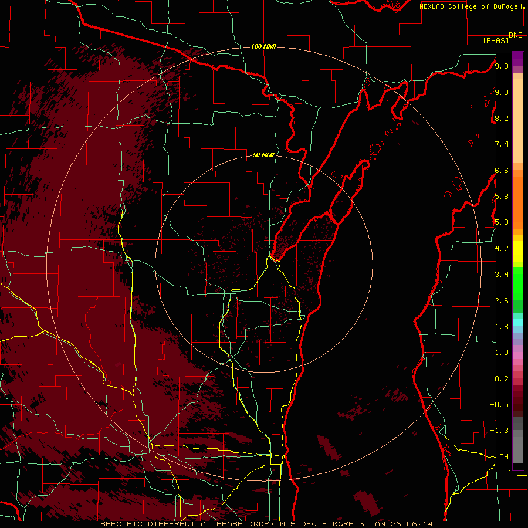Pick the cyan segment of the color bar
The width and height of the screenshot is (528, 528).
[x=518, y=323]
